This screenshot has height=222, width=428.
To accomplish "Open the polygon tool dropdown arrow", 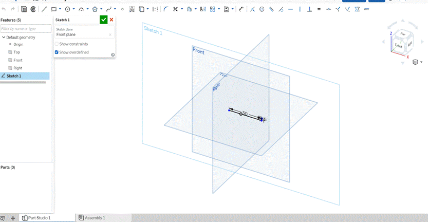I will coord(101,9).
